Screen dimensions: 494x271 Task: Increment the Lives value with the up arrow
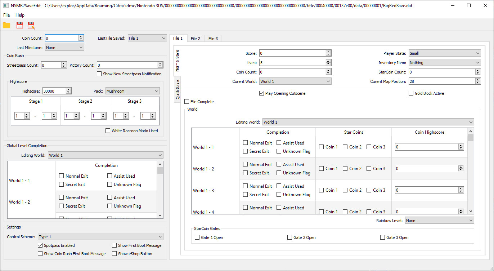click(328, 61)
